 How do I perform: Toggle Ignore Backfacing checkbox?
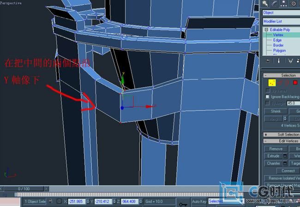[x=267, y=97]
